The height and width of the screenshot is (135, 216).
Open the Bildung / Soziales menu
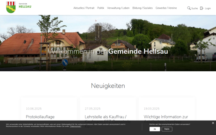(143, 8)
